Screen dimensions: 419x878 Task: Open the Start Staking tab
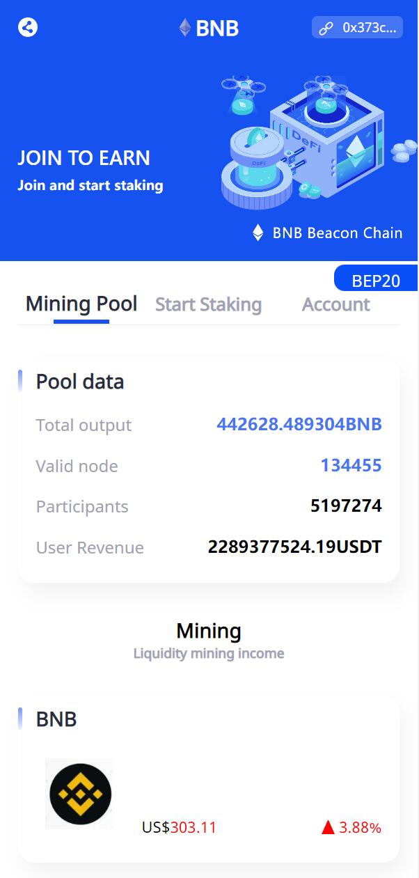click(x=208, y=305)
